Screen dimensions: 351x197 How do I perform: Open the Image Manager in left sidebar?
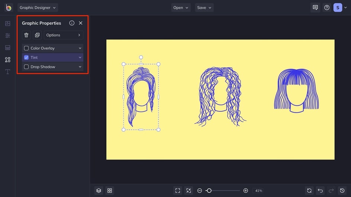7,24
